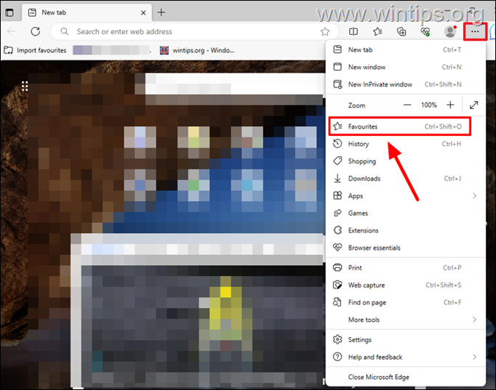Open History from the menu
Viewport: 496px width, 390px height.
point(406,144)
